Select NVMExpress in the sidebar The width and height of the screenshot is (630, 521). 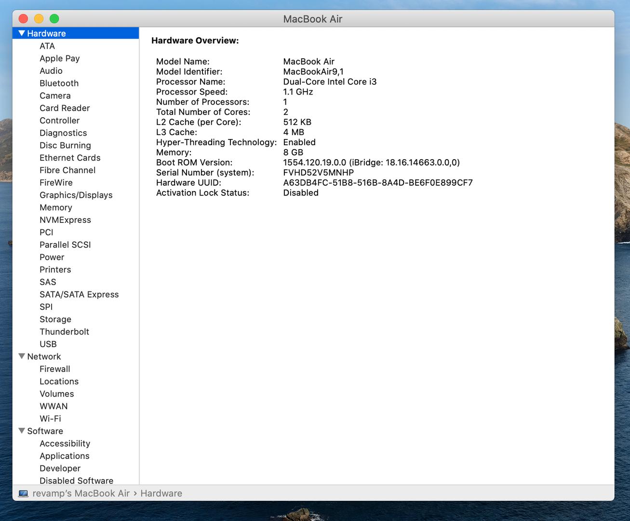(x=65, y=220)
